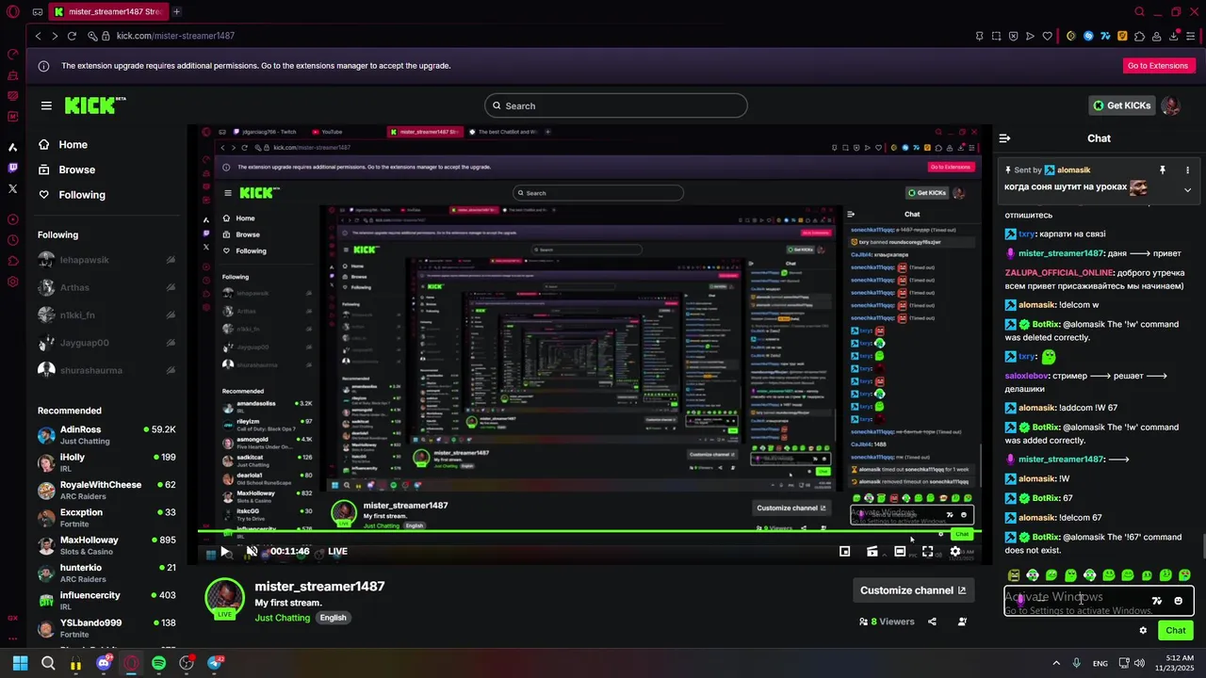1206x678 pixels.
Task: Open lehapawsik followed channel
Action: [106, 260]
